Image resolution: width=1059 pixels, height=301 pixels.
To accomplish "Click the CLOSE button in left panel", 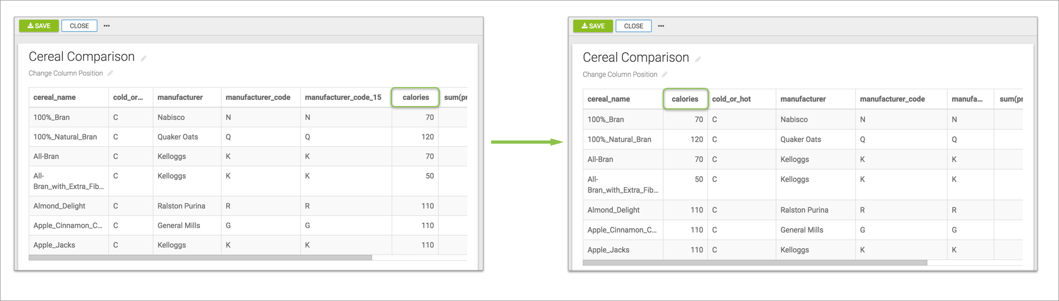I will pyautogui.click(x=79, y=26).
